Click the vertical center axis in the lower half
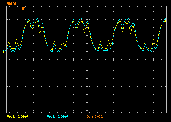The image size is (171, 122). point(87,87)
